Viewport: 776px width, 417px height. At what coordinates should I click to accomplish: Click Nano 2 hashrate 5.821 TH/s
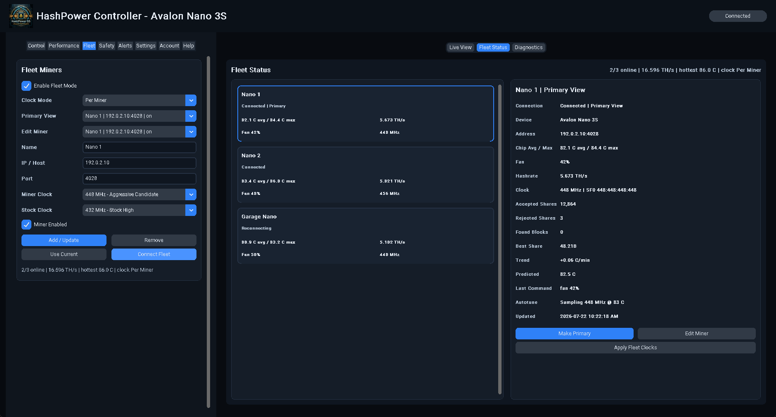(x=392, y=181)
